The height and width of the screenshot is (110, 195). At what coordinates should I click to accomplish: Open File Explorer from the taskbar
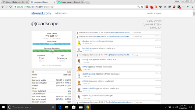coord(67,107)
